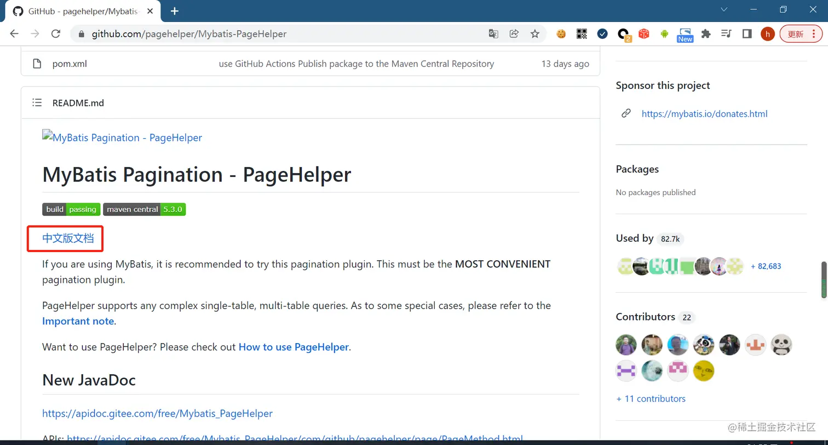Focus the address bar URL
Screen dimensions: 828x445
click(189, 34)
